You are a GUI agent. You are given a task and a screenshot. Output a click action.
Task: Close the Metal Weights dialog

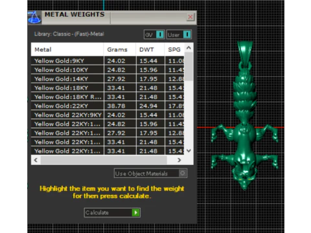point(190,17)
